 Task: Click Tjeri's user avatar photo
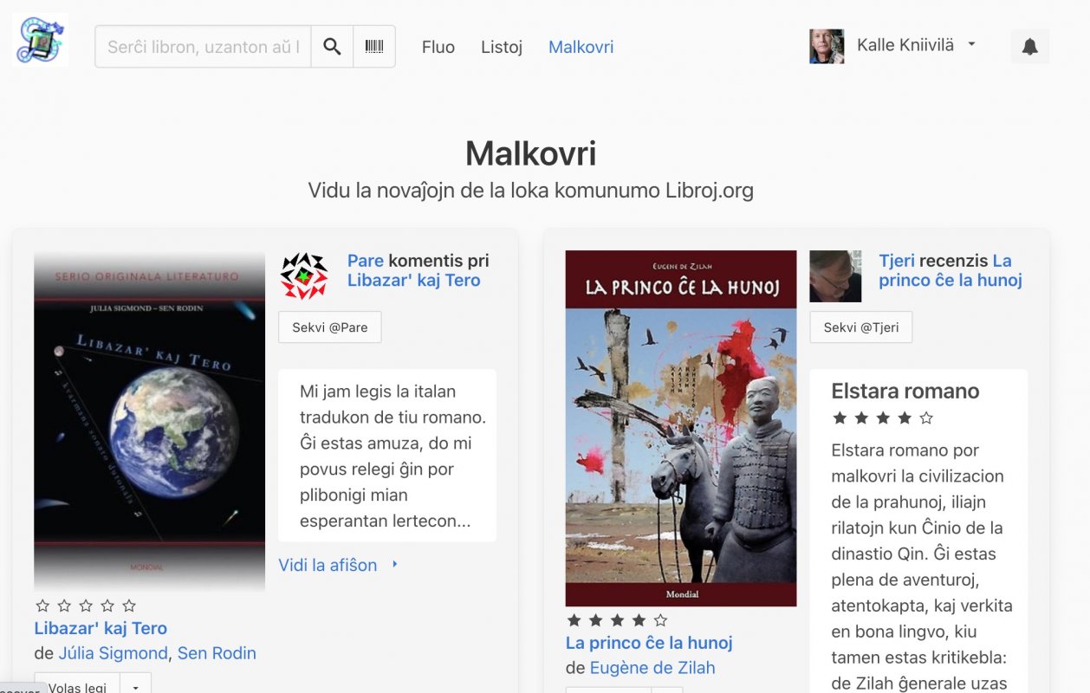tap(835, 276)
